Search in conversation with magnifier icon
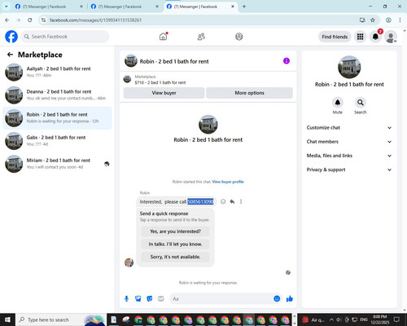Screen dimensions: 407x326 click(361, 103)
